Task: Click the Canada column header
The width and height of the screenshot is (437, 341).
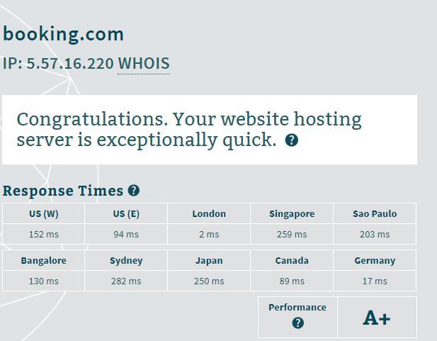Action: pos(292,261)
